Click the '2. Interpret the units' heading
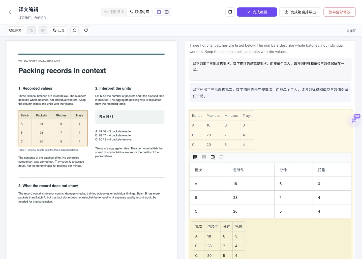The image size is (362, 259). click(x=113, y=88)
